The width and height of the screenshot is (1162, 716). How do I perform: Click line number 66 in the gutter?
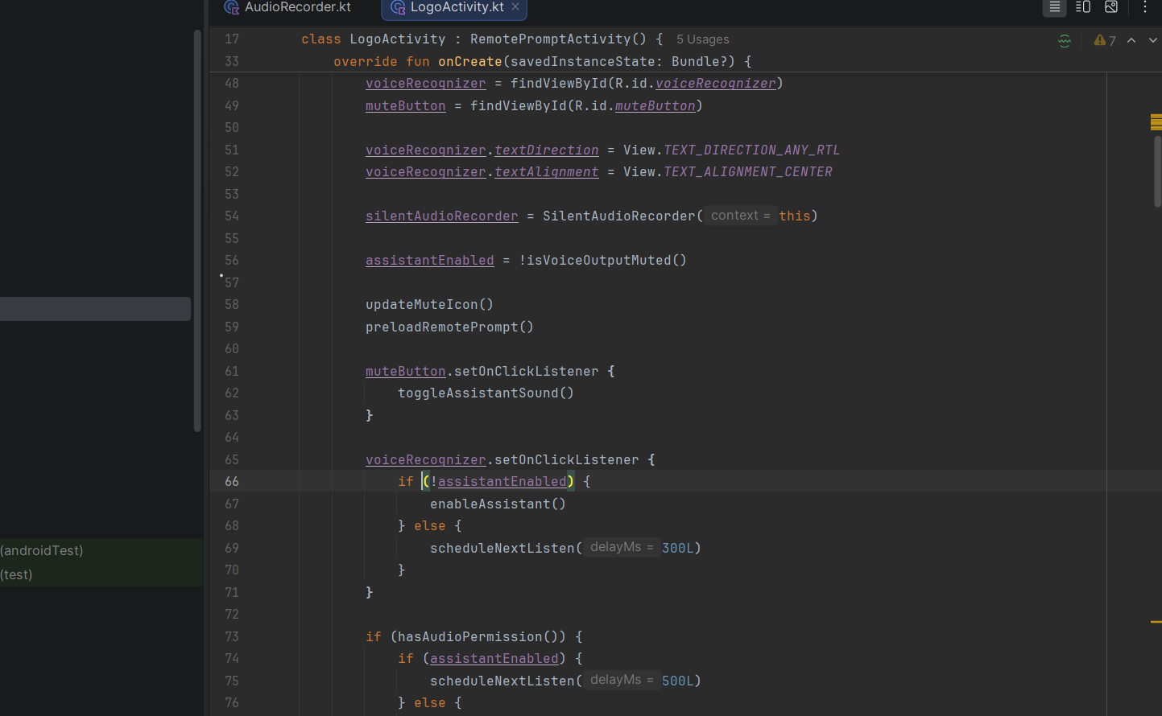232,481
